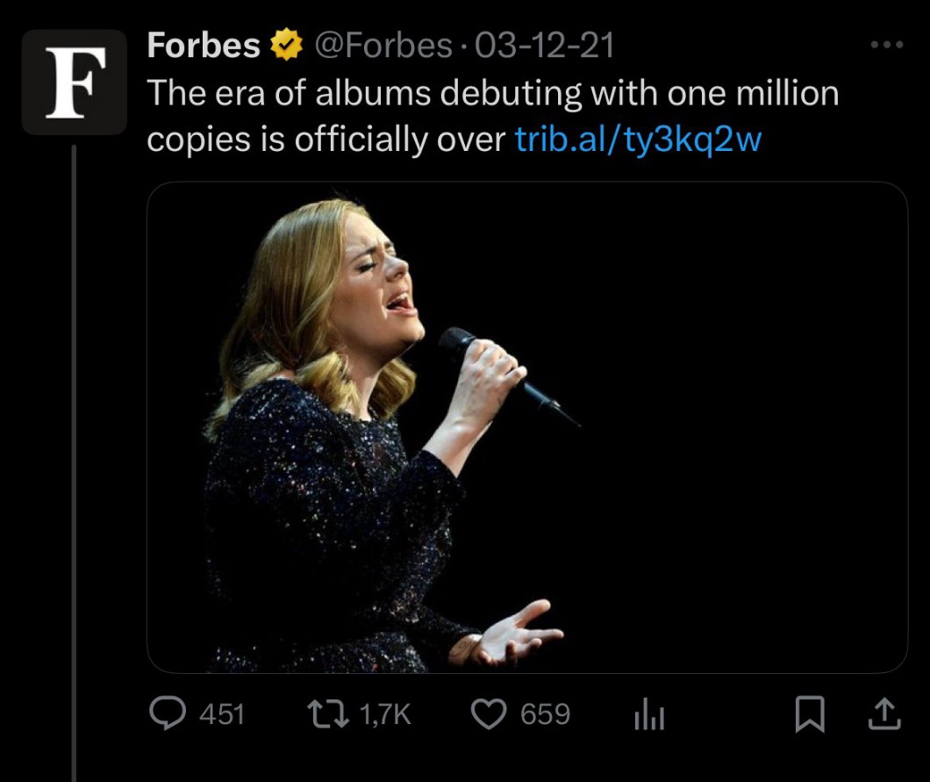
Task: Bookmark this Forbes tweet
Action: [810, 715]
